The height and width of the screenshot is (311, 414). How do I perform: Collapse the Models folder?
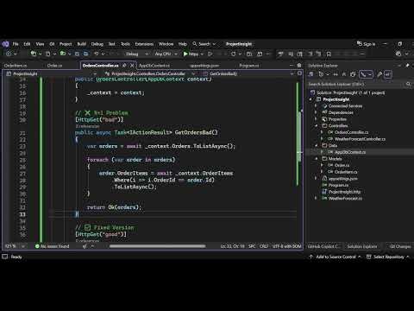tap(316, 159)
